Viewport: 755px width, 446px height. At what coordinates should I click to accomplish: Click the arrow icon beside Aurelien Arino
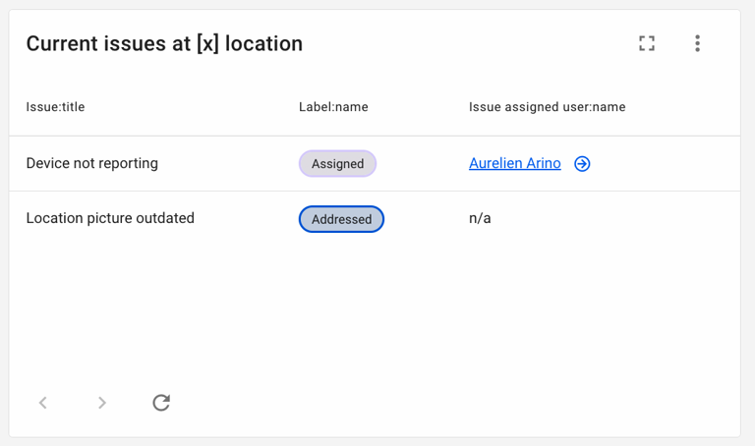(x=582, y=164)
